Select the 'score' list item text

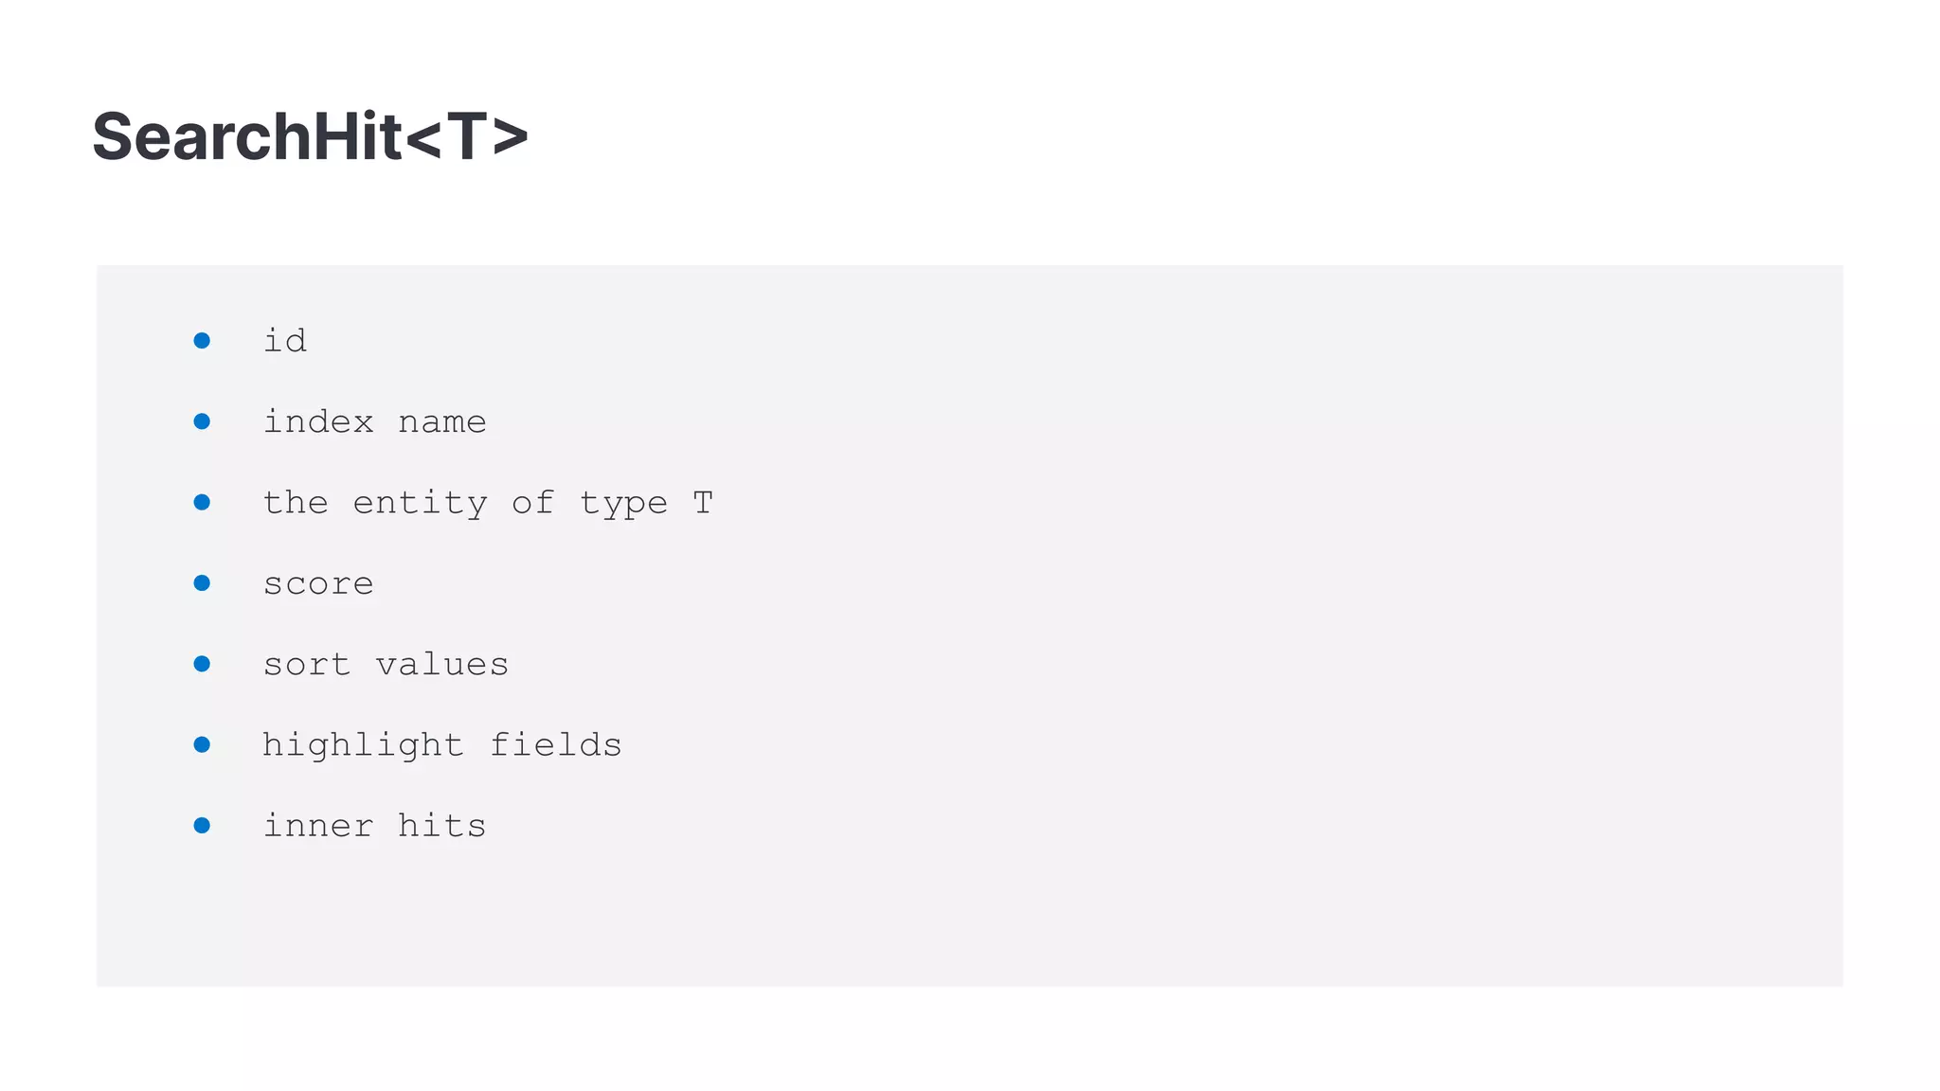coord(318,584)
